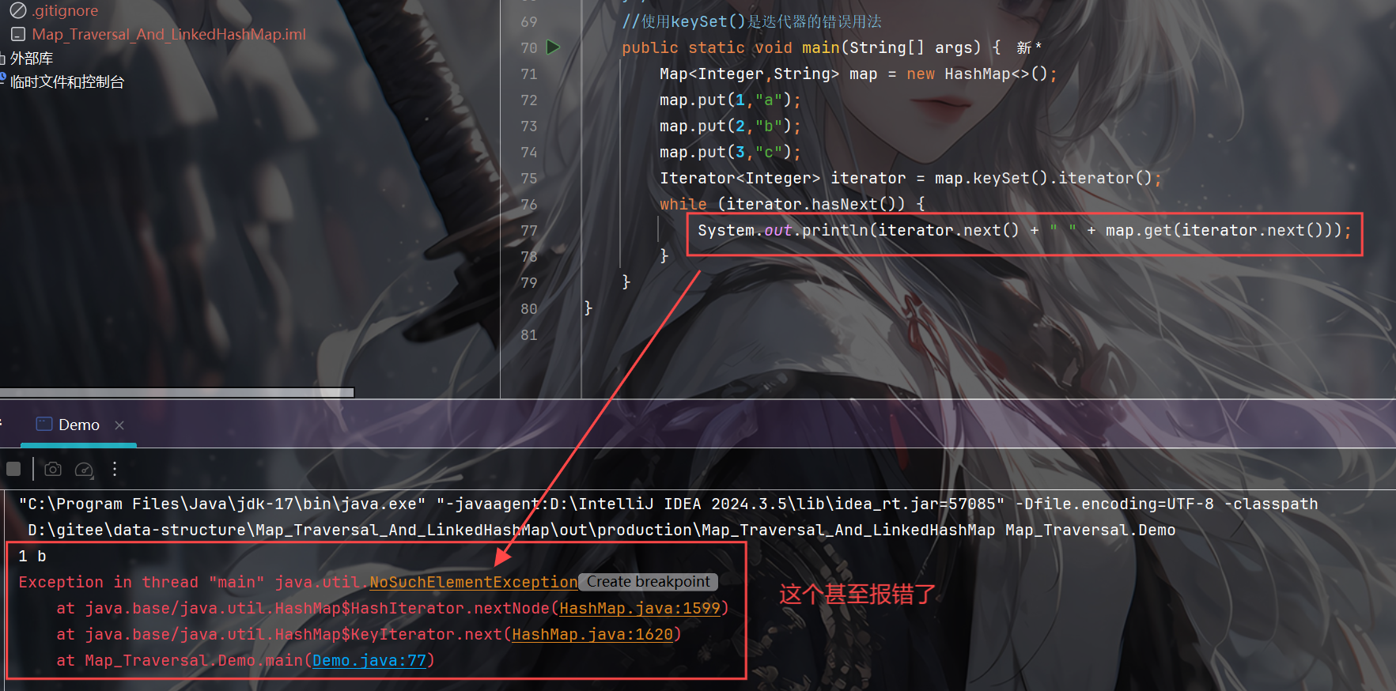1396x691 pixels.
Task: Click the while keyword on line 76
Action: coord(683,204)
